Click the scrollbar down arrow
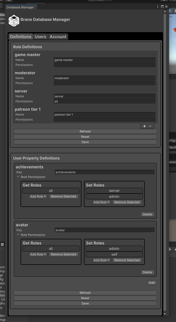The height and width of the screenshot is (322, 176). click(165, 314)
